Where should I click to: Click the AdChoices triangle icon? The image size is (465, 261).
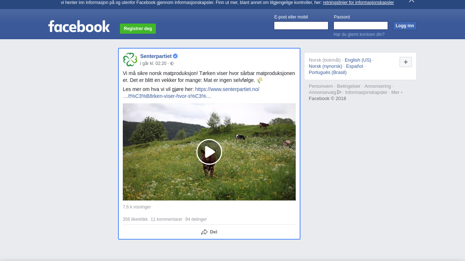(339, 92)
